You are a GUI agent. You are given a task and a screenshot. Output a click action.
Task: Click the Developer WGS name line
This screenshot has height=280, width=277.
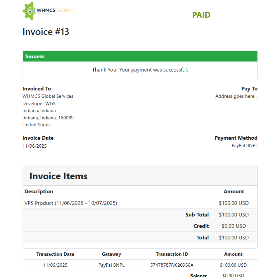[39, 103]
